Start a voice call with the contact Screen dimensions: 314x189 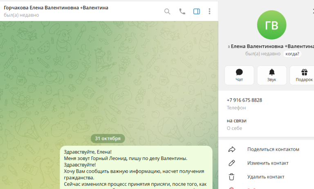click(x=182, y=11)
